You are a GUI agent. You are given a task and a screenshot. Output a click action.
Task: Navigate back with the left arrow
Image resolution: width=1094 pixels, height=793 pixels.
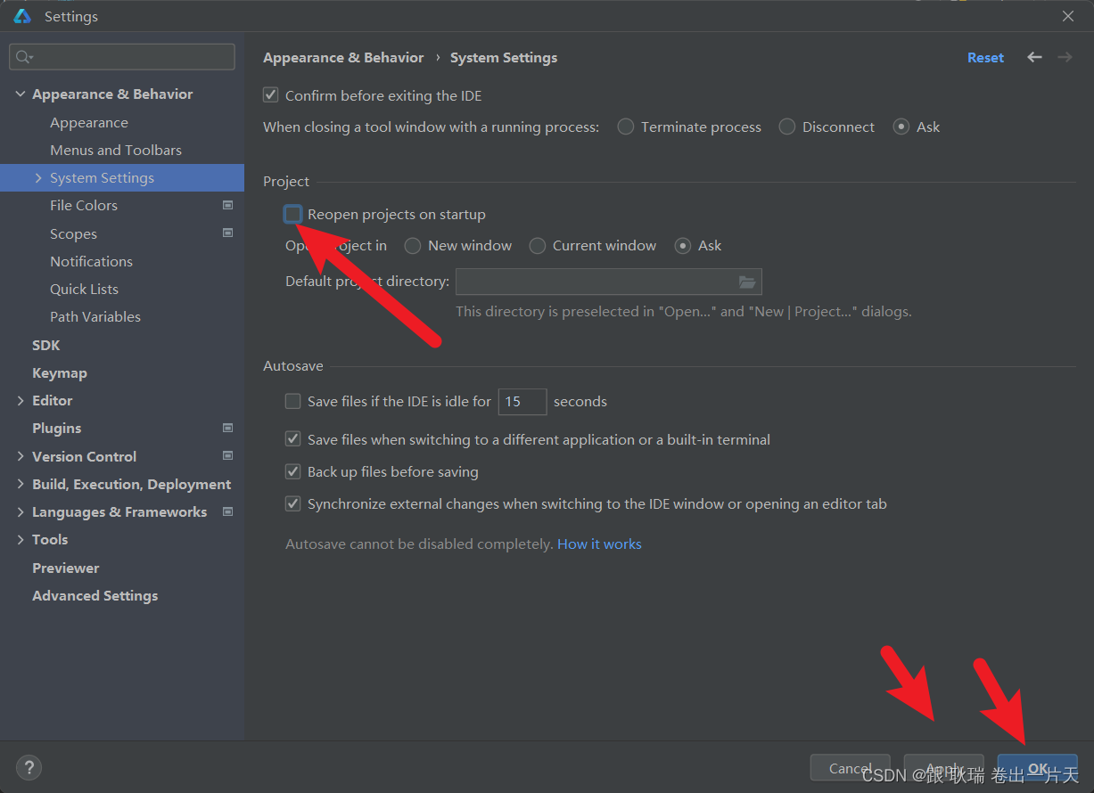click(x=1034, y=57)
